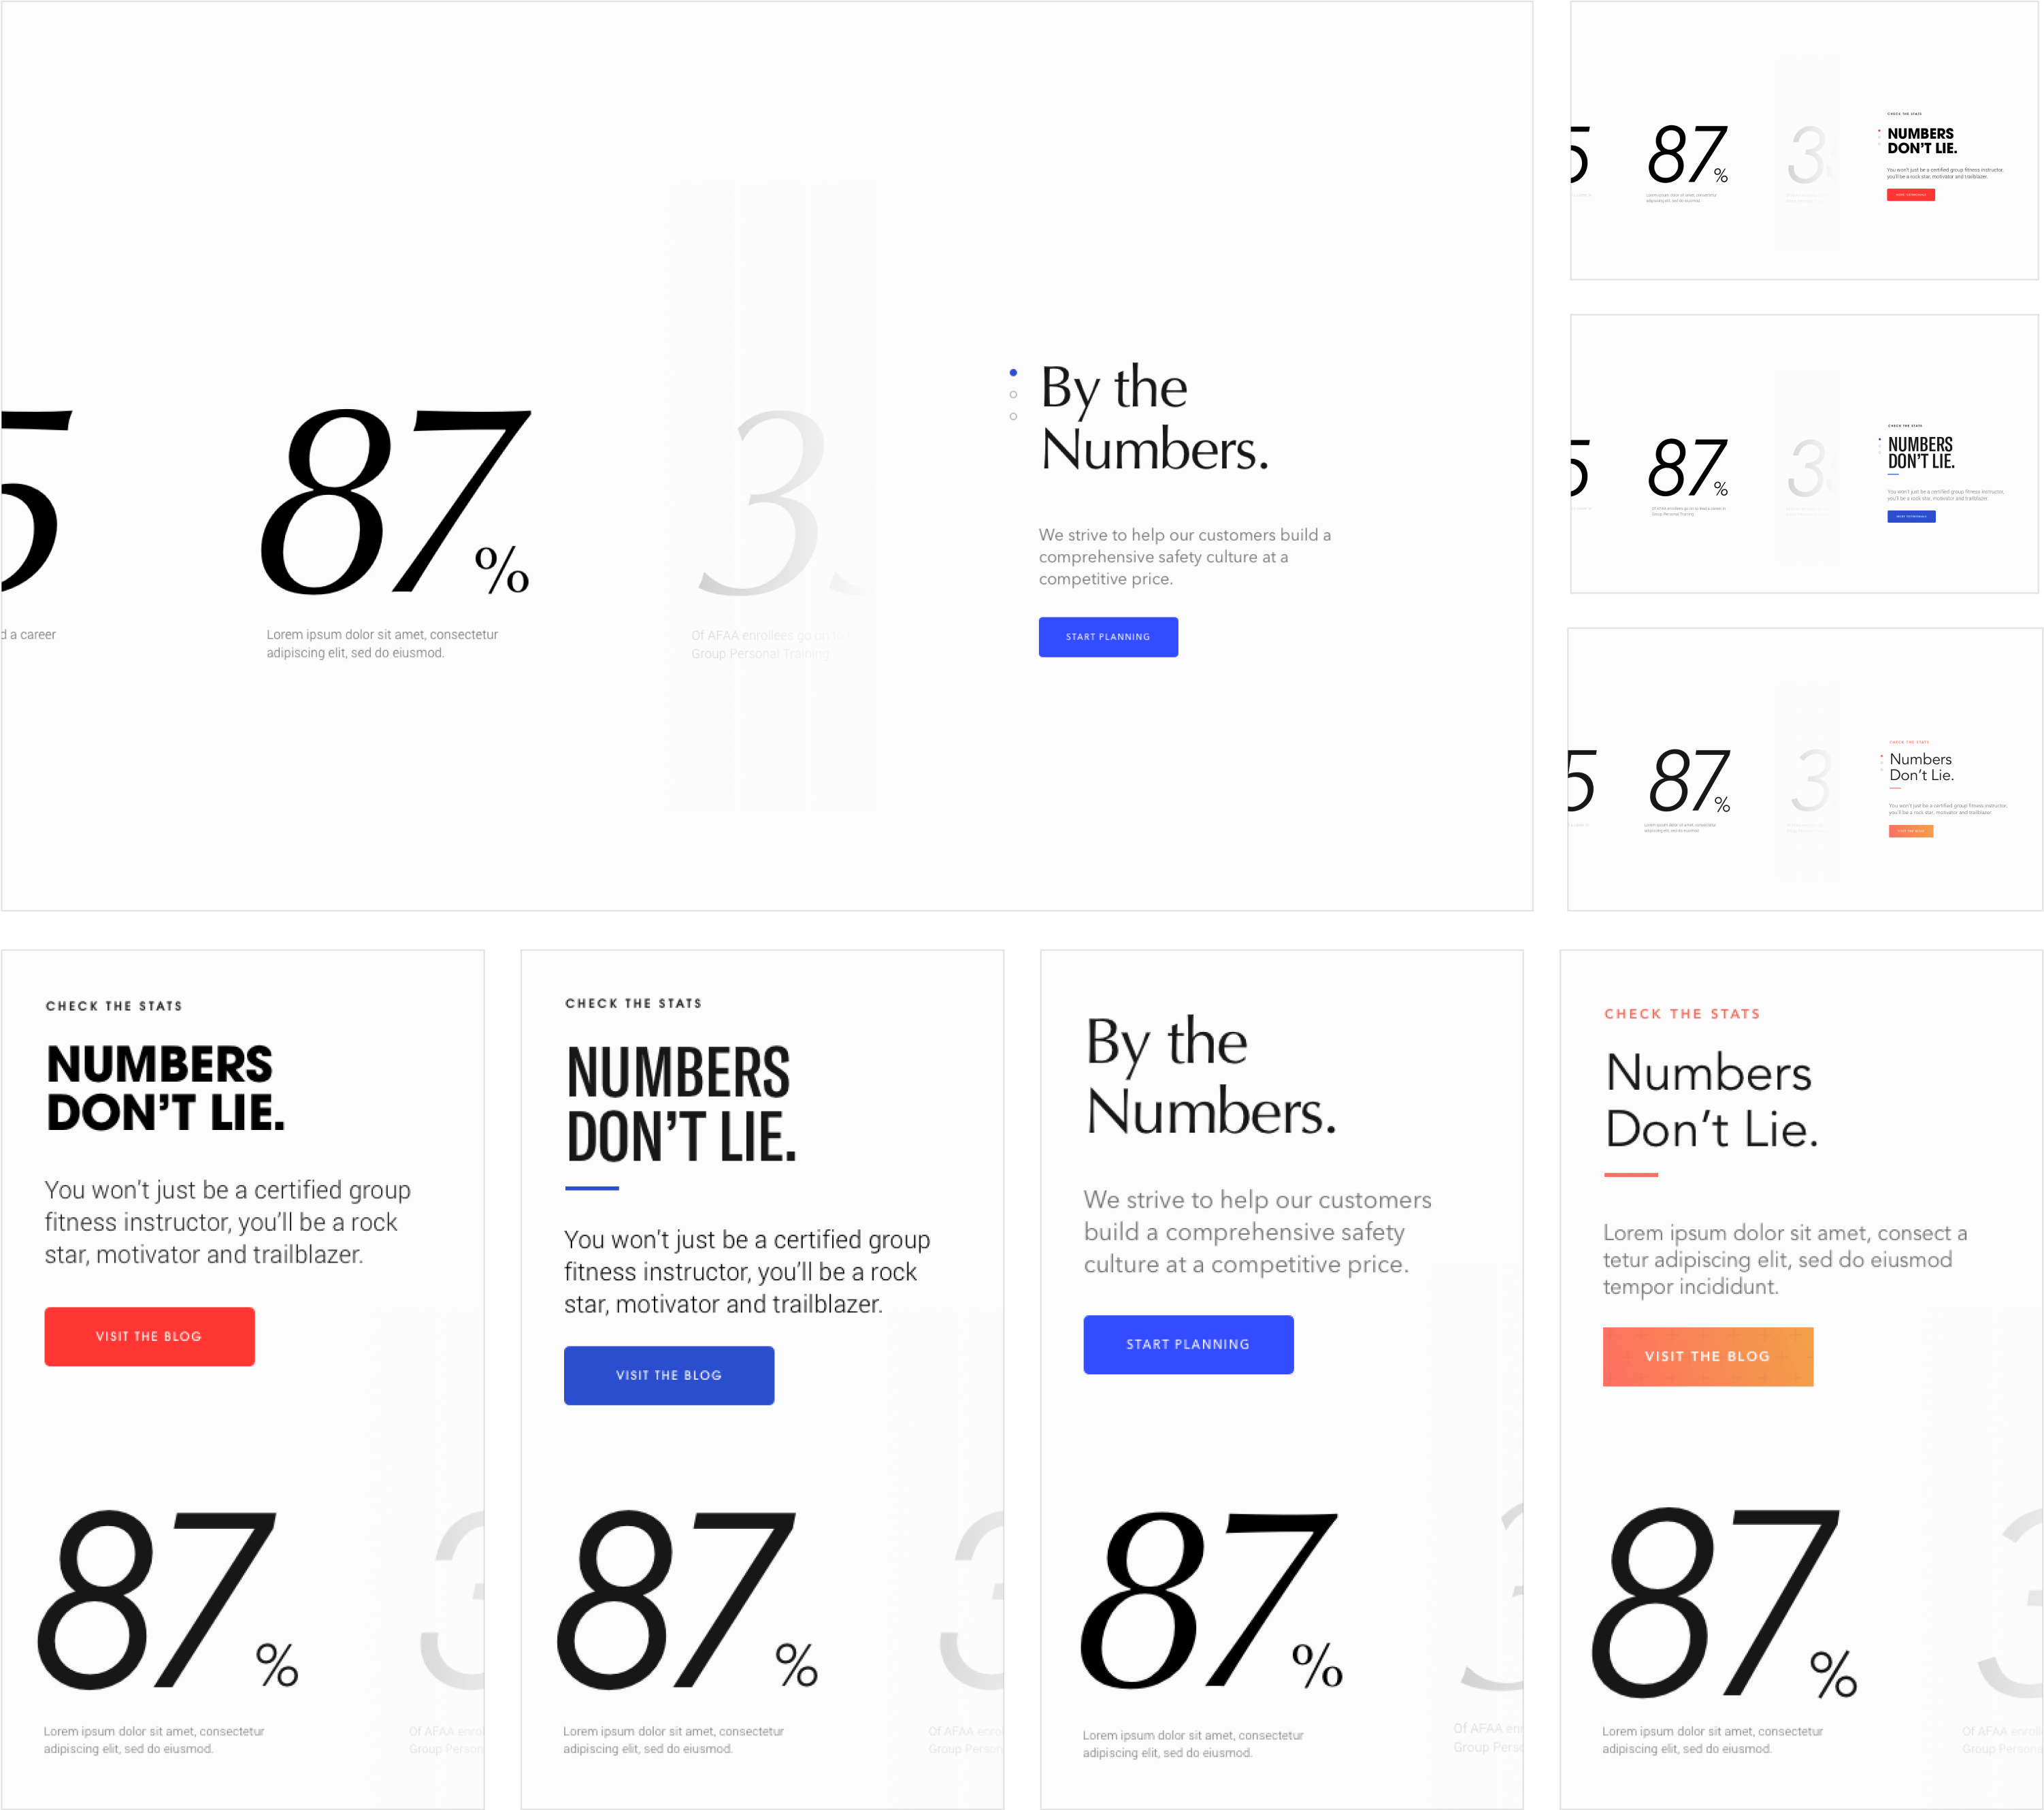The image size is (2044, 1810).
Task: Click the large orange 'Check the Stats' label
Action: (1682, 1014)
